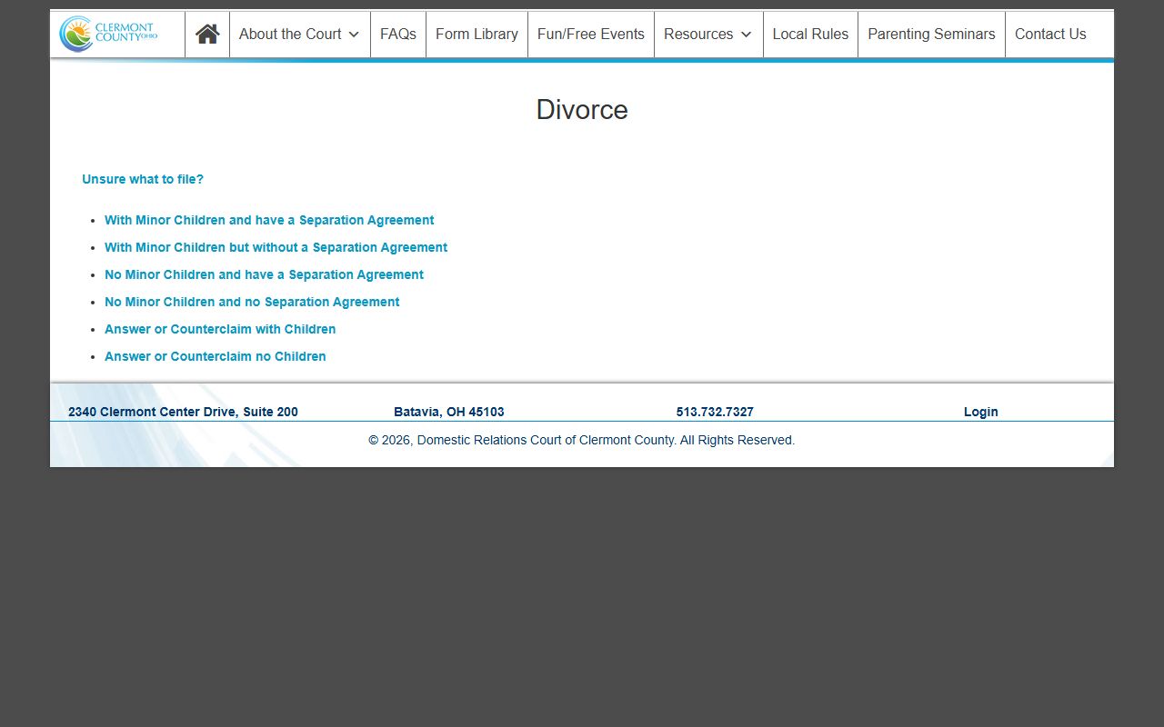Click the 2026 copyright notice text
The image size is (1164, 727).
coord(582,440)
